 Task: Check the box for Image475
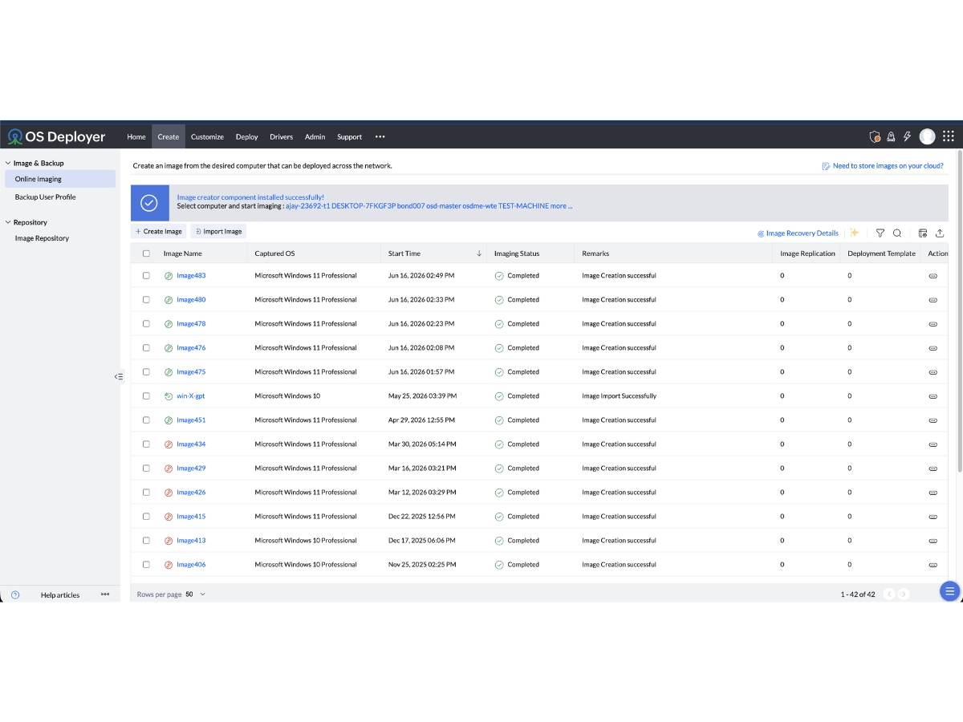146,371
